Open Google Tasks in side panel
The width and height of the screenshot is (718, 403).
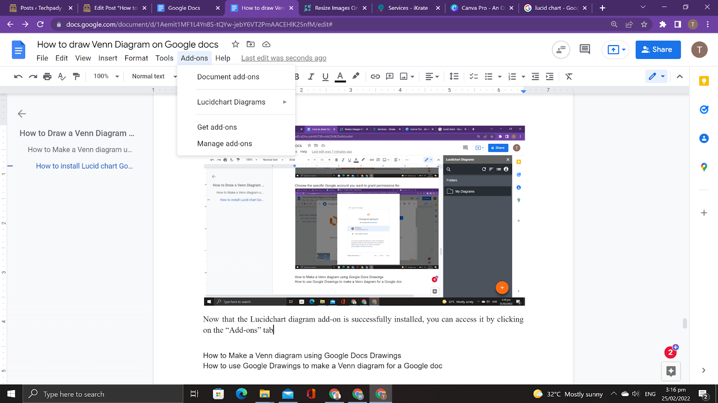(x=704, y=110)
